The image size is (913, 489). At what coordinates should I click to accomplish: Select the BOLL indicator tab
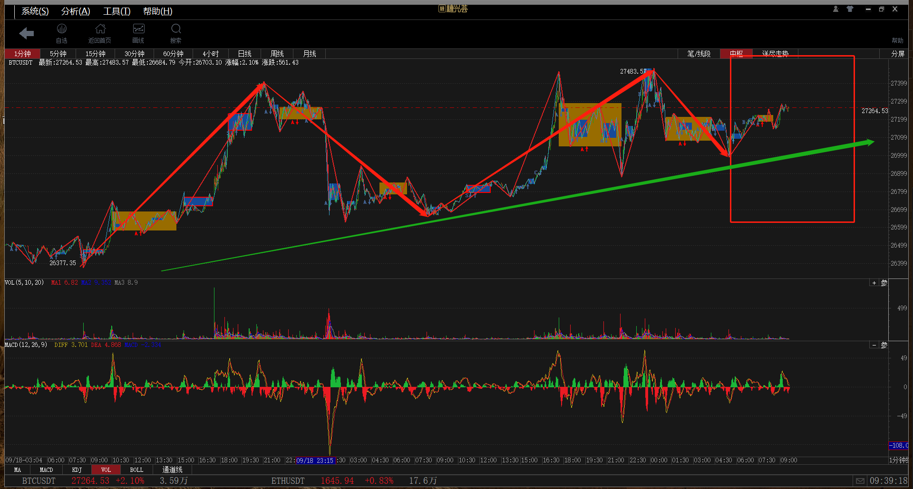coord(136,470)
